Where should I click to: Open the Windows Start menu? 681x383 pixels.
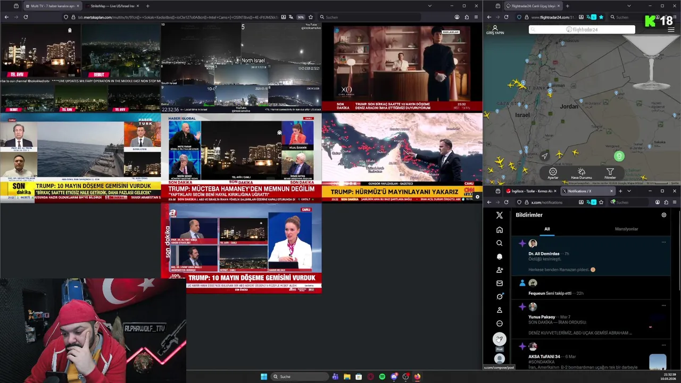(x=264, y=377)
